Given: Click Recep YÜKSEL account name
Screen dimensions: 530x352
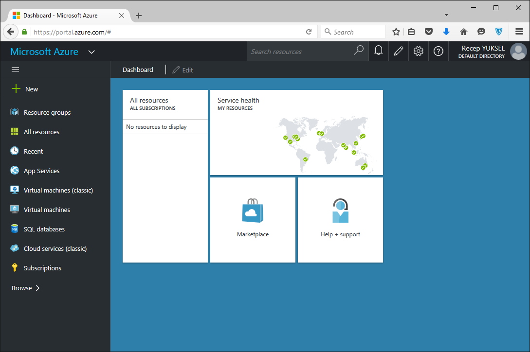Looking at the screenshot, I should (x=483, y=48).
